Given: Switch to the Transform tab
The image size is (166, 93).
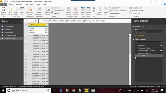Looking at the screenshot, I should click(x=19, y=4).
